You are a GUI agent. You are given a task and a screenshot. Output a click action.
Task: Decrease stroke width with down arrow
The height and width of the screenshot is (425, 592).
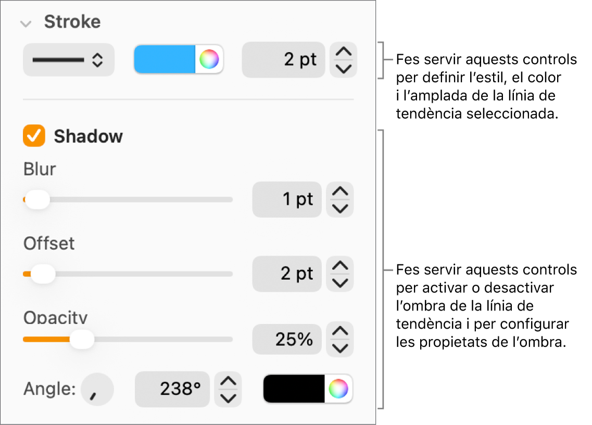point(343,68)
